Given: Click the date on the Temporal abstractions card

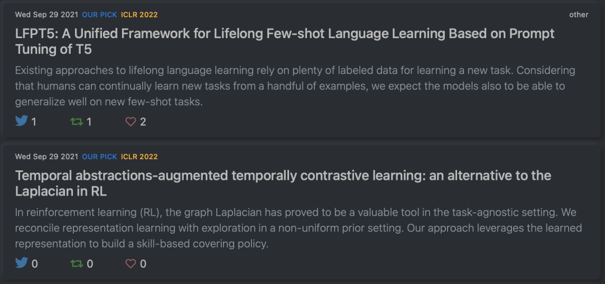Looking at the screenshot, I should 46,157.
